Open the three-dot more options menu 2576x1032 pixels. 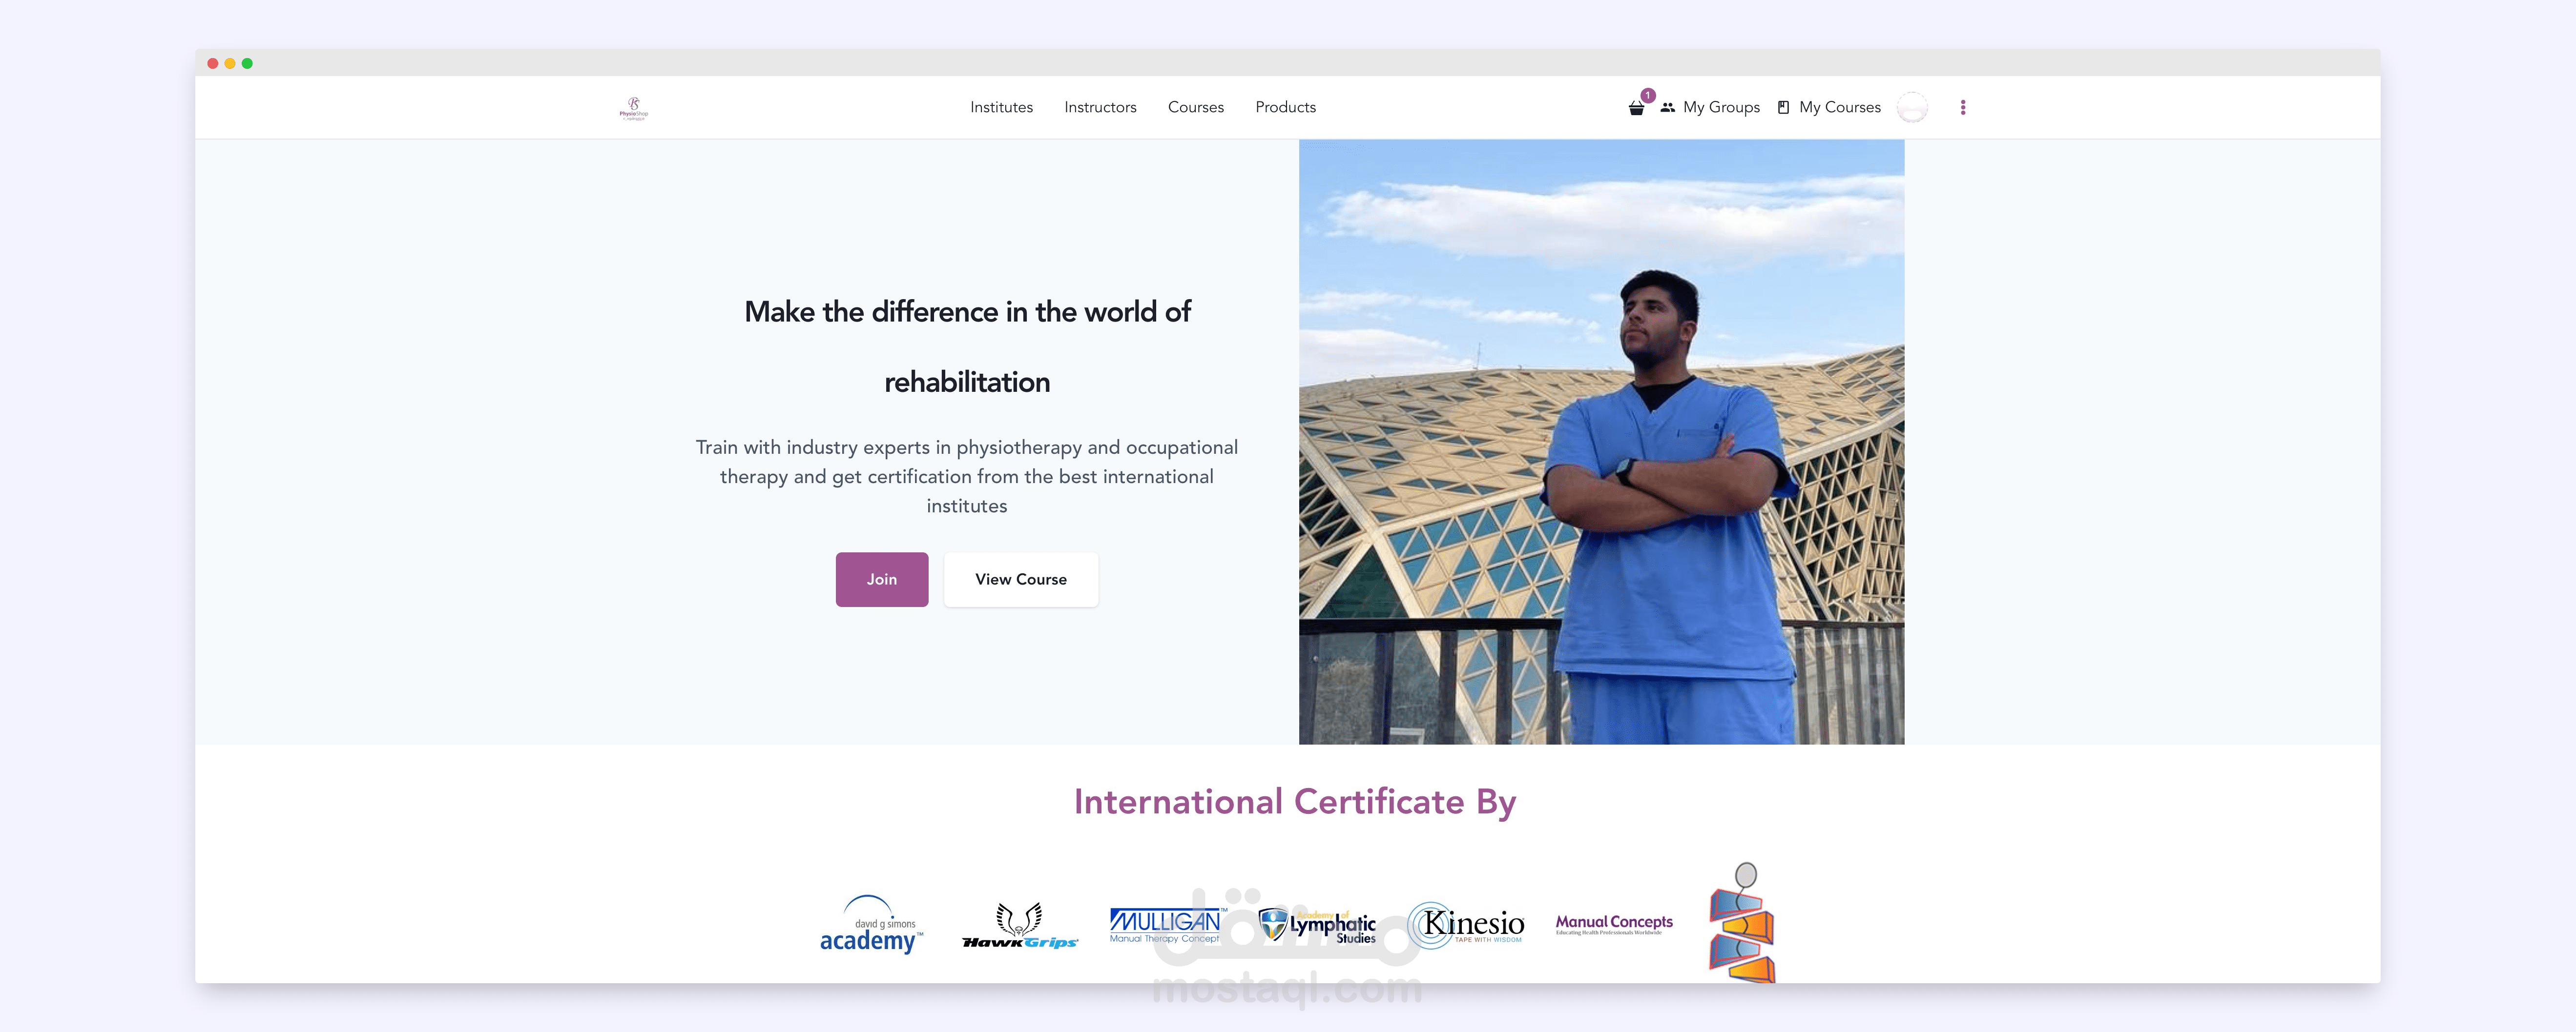1963,107
